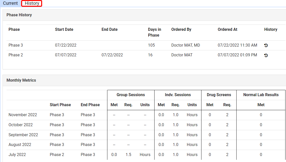The width and height of the screenshot is (286, 162).
Task: Click the Days in Phase column header
Action: pos(155,32)
